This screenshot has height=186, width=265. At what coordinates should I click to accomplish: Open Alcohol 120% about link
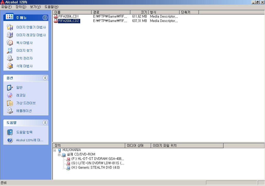pyautogui.click(x=30, y=140)
